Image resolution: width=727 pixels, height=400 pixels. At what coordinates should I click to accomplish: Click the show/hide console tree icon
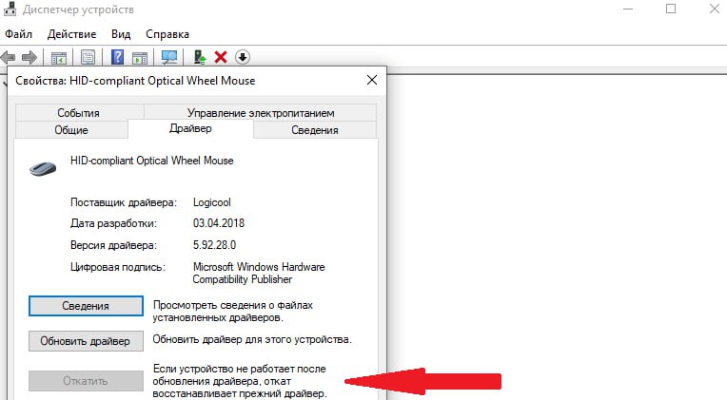coord(59,57)
